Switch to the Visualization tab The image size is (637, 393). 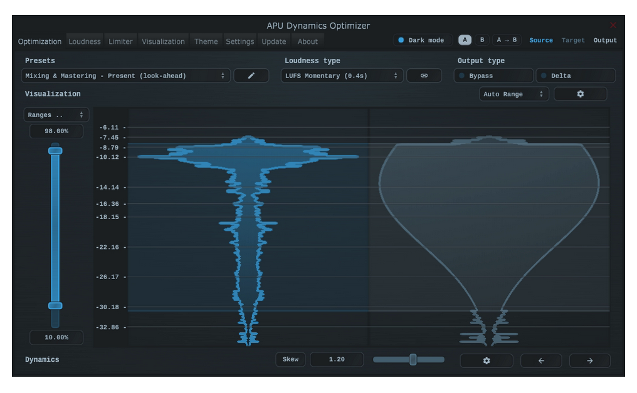coord(163,41)
